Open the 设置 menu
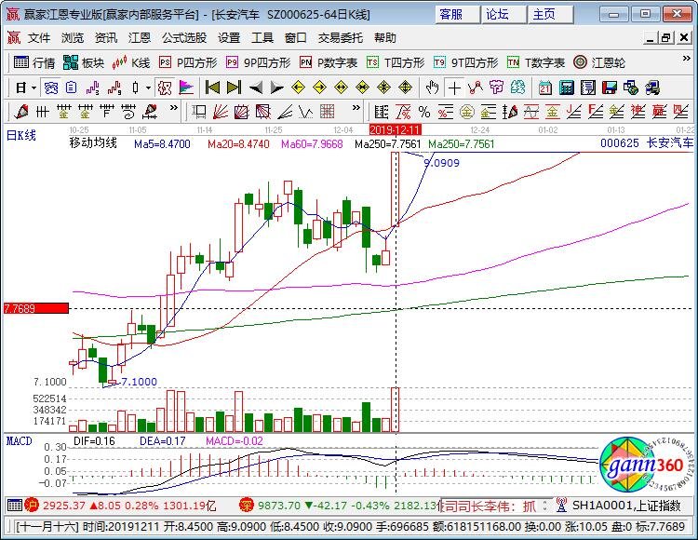The width and height of the screenshot is (698, 540). tap(229, 38)
